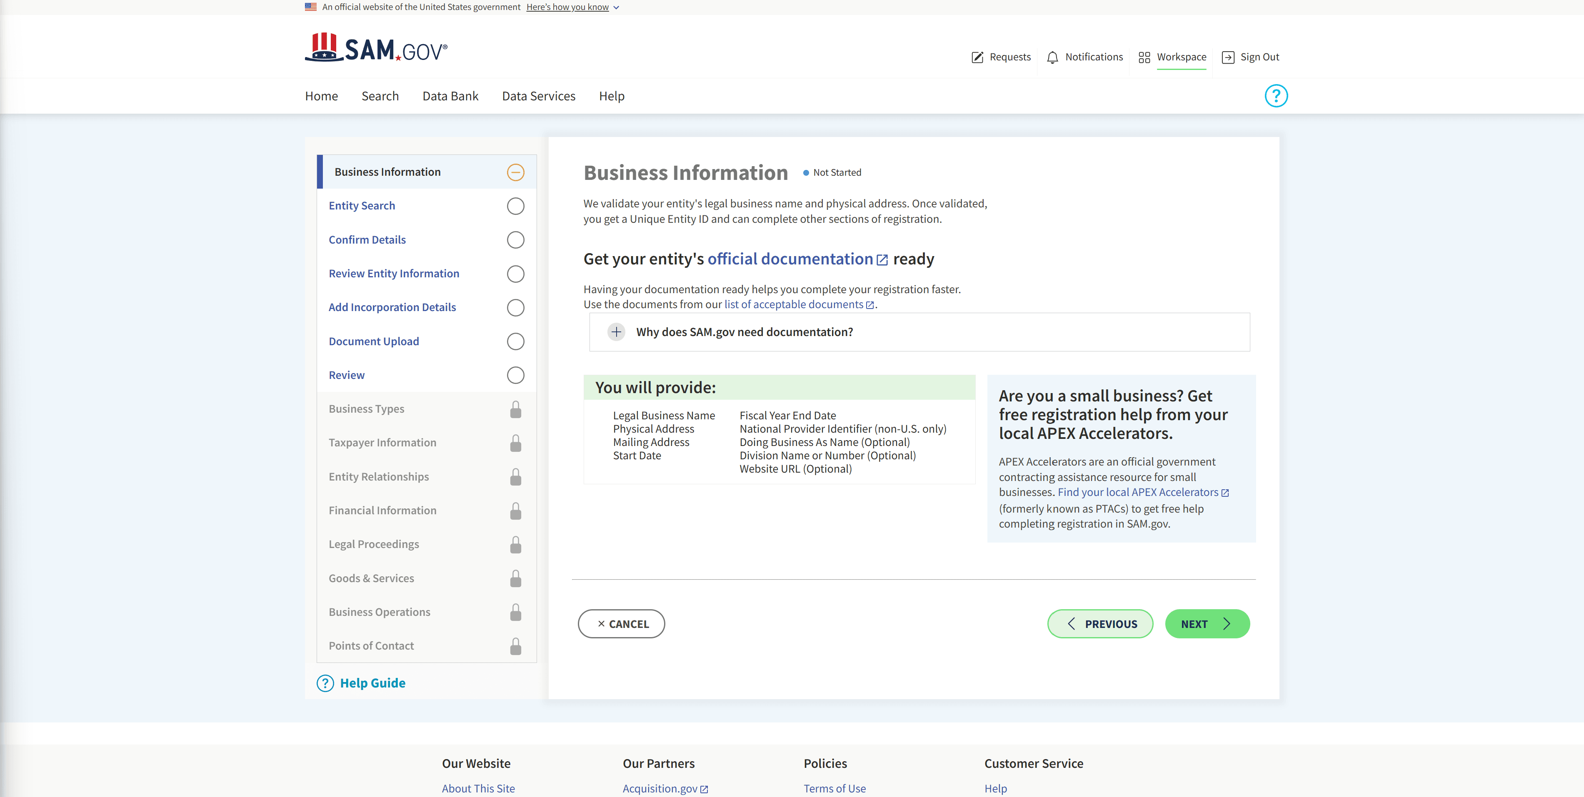Viewport: 1584px width, 797px height.
Task: Click the lock icon beside Entity Relationships
Action: point(515,477)
